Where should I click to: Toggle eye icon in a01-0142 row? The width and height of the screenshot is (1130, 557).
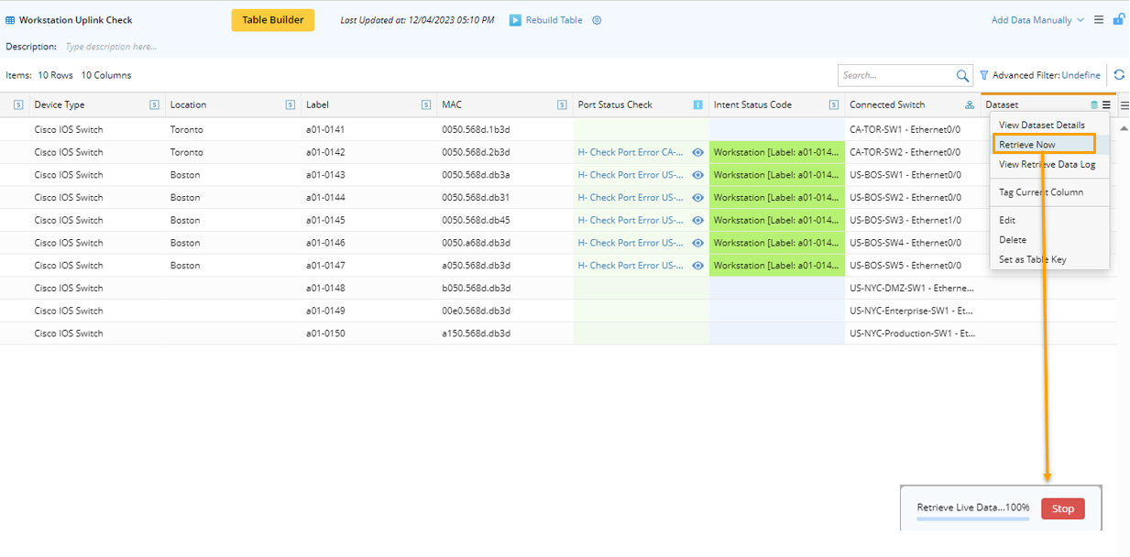(x=697, y=152)
